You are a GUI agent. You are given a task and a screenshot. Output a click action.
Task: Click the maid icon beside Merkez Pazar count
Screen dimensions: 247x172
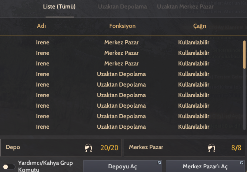(211, 148)
